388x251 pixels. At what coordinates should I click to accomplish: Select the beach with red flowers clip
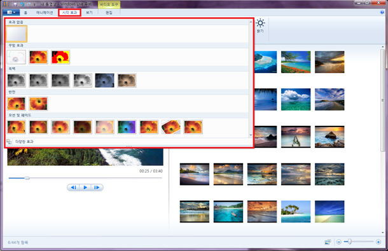(x=296, y=62)
